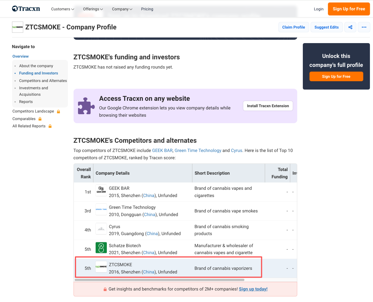Click the Suggest Edits button
373x302 pixels.
pyautogui.click(x=326, y=27)
